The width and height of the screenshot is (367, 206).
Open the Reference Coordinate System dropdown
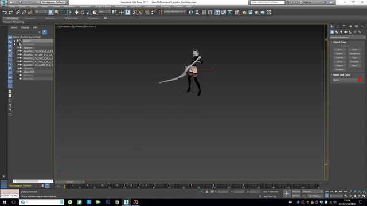coord(104,11)
